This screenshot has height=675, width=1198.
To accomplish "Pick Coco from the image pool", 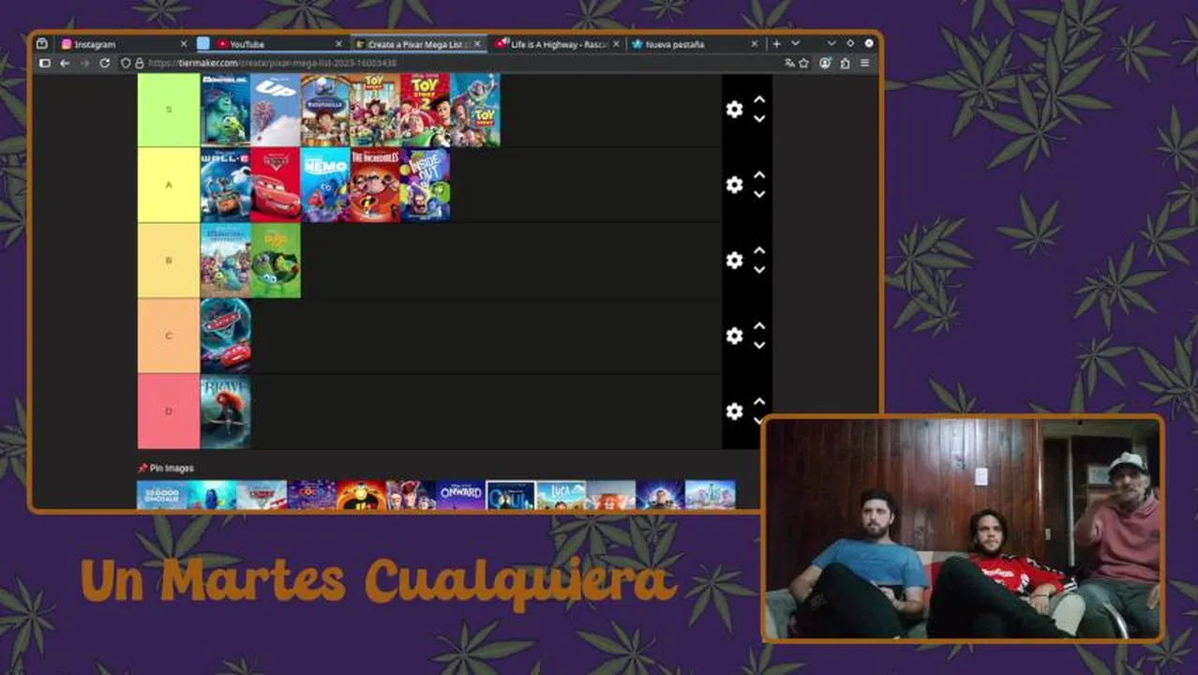I will pyautogui.click(x=311, y=495).
